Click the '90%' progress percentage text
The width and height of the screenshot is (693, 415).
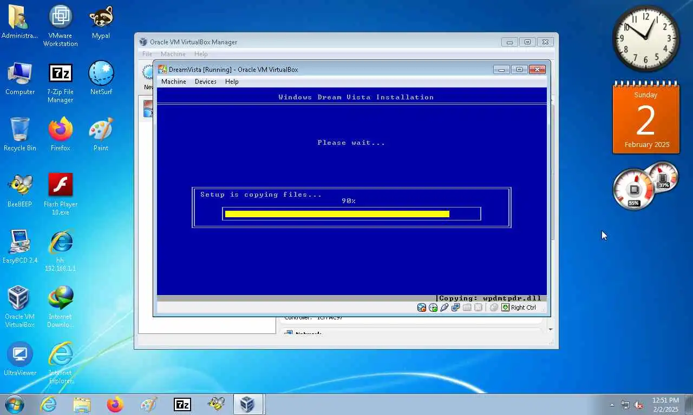tap(349, 201)
